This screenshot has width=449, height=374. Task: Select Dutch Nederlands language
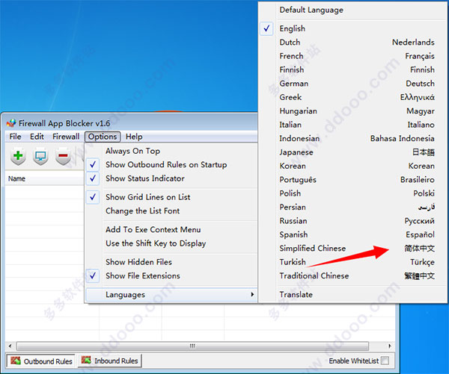352,43
